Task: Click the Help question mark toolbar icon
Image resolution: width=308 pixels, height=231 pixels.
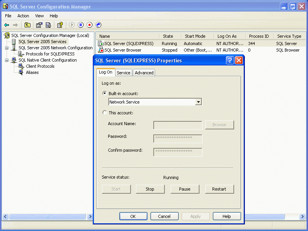Action: [60, 25]
